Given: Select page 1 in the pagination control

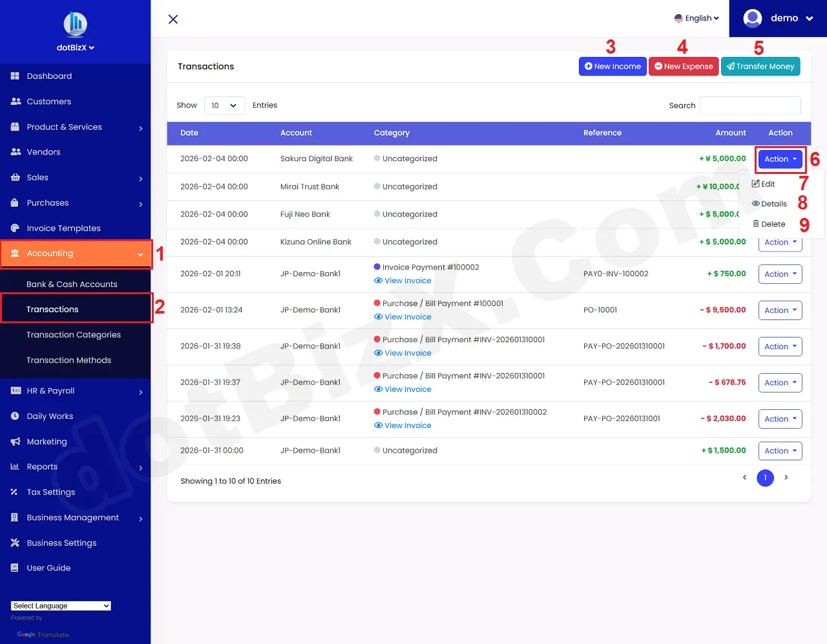Looking at the screenshot, I should tap(765, 478).
